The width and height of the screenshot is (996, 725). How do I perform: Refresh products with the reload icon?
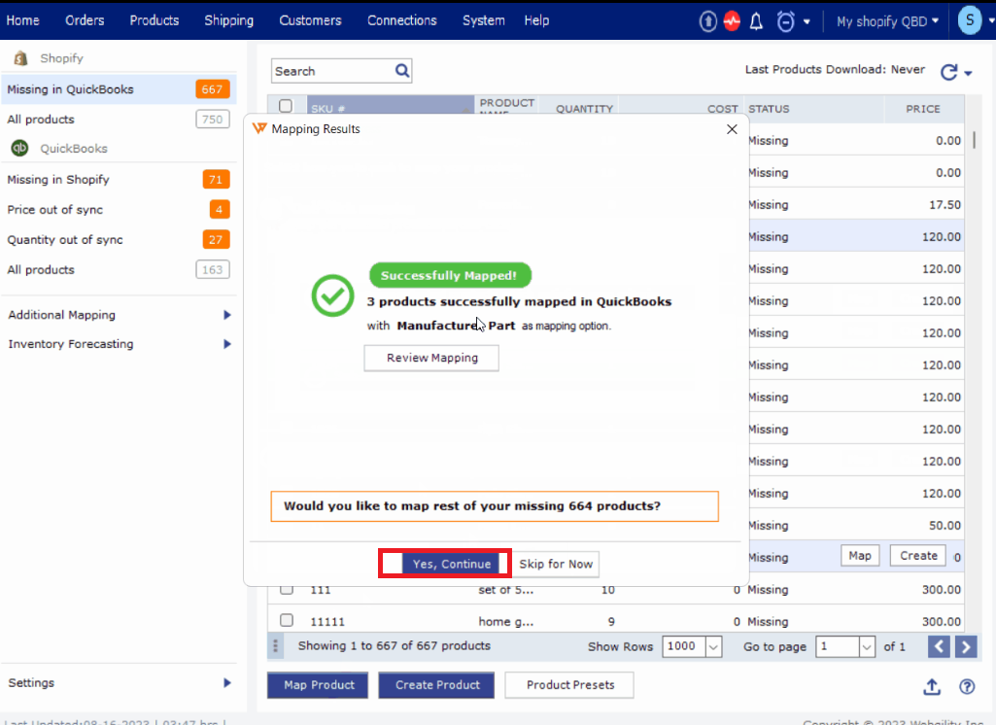948,72
